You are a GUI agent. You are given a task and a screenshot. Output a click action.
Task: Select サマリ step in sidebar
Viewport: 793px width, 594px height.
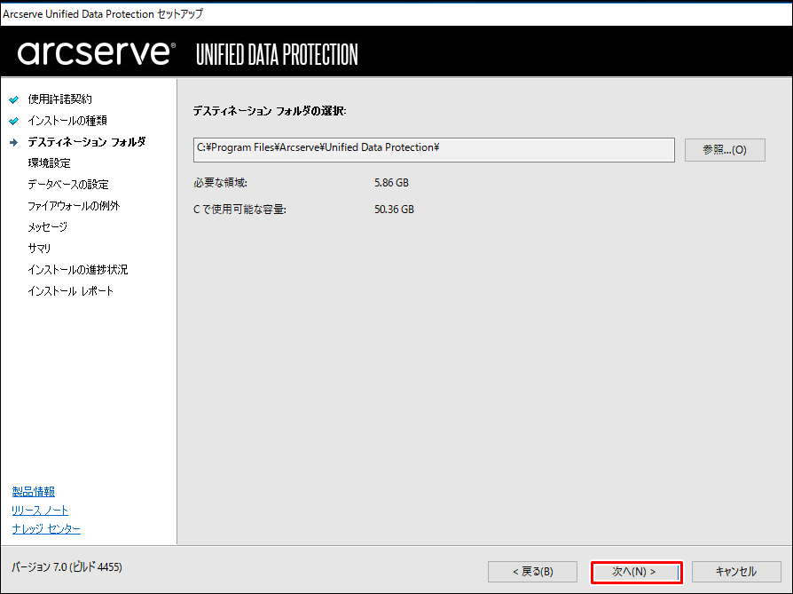pyautogui.click(x=39, y=248)
